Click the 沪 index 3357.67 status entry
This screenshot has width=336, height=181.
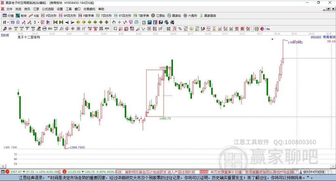[33, 172]
